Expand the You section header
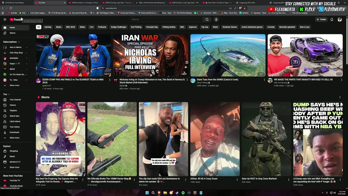348x196 pixels. [x=7, y=94]
